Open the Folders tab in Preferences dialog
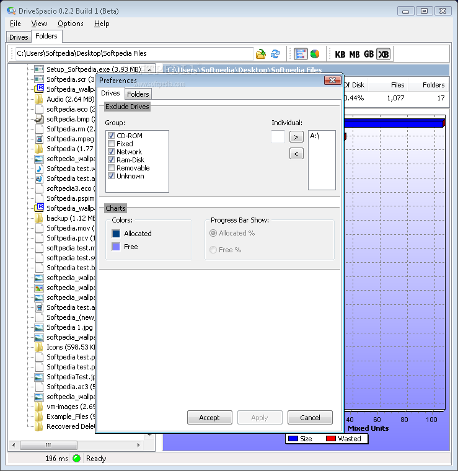Viewport: 458px width, 471px height. click(138, 94)
